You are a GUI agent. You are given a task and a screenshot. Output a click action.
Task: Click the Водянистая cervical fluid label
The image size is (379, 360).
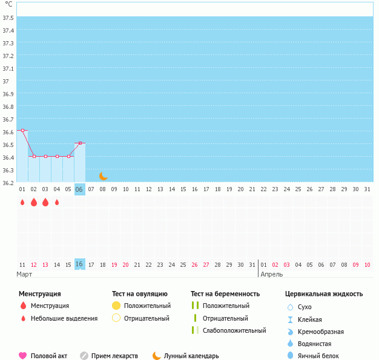tap(314, 343)
